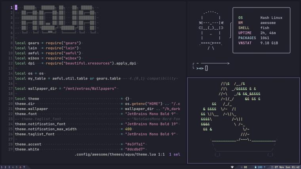Switch to workspace tag 6
301x169 pixels.
20,167
